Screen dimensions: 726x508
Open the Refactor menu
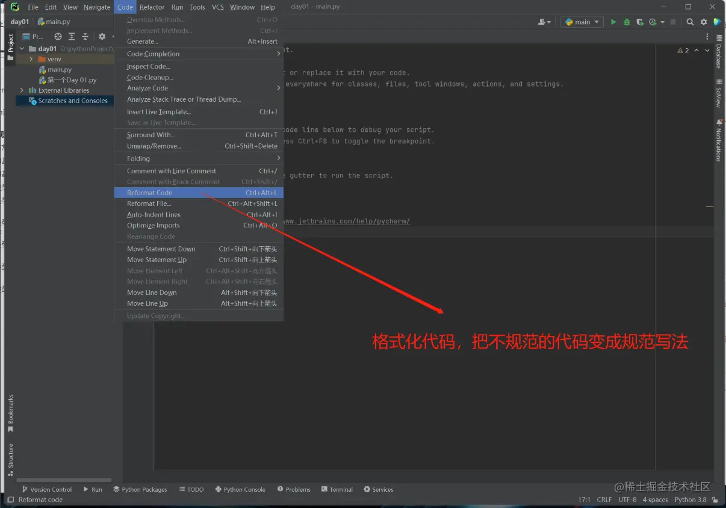[x=152, y=7]
